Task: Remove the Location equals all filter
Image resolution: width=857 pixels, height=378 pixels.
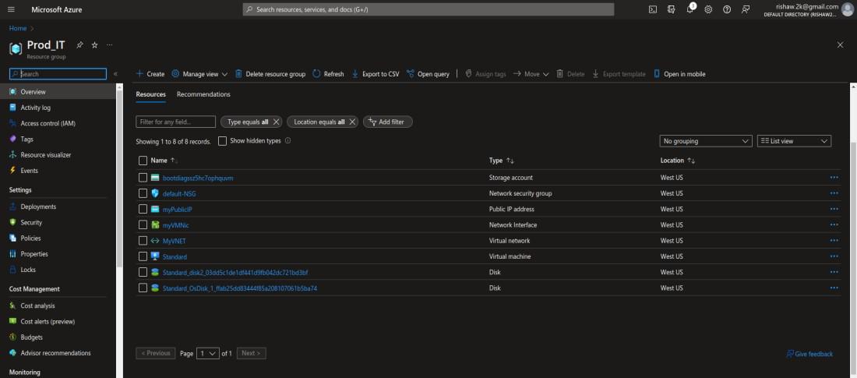Action: [352, 122]
